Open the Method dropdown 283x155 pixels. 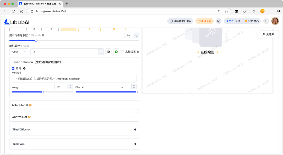coord(74,79)
